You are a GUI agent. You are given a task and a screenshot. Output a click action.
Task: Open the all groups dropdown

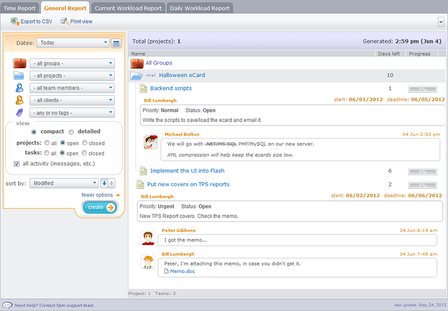coord(72,64)
